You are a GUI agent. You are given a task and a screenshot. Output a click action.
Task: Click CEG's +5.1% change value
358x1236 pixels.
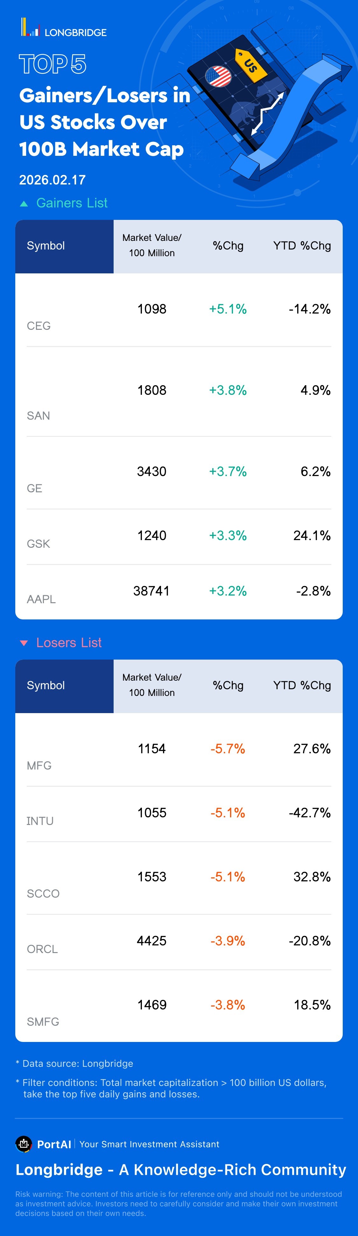pos(228,309)
